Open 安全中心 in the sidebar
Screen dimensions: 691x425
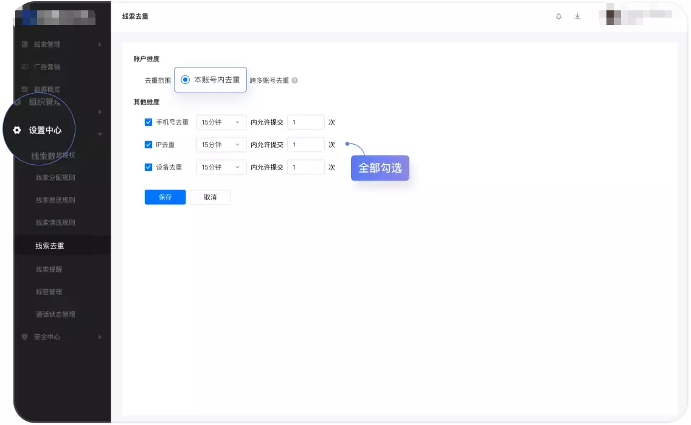tap(47, 337)
